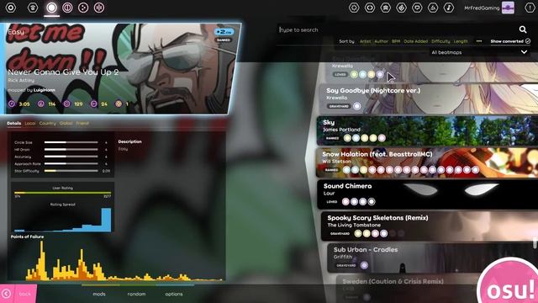Sort beatmaps by Author
Screen dimensions: 538x303
coord(381,41)
